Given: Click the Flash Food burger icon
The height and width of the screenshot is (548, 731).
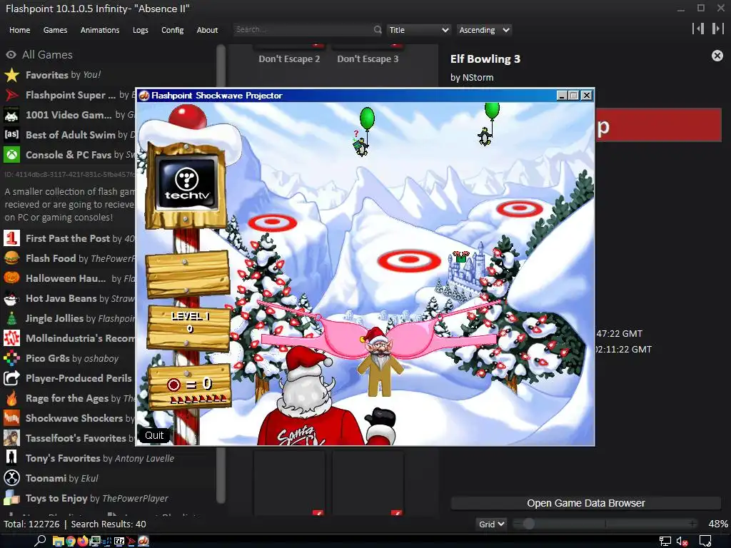Looking at the screenshot, I should pos(11,258).
